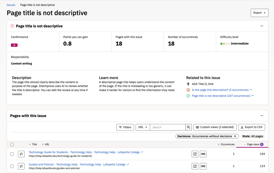Sort by the Title column
Viewport: 274px width, 173px height.
[33, 145]
